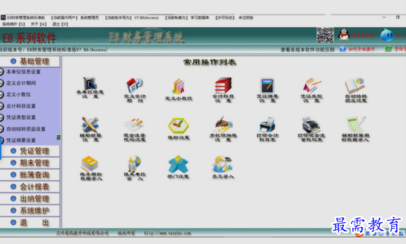
Task: Open the 部门设置 blue blocks icon
Action: click(x=178, y=167)
